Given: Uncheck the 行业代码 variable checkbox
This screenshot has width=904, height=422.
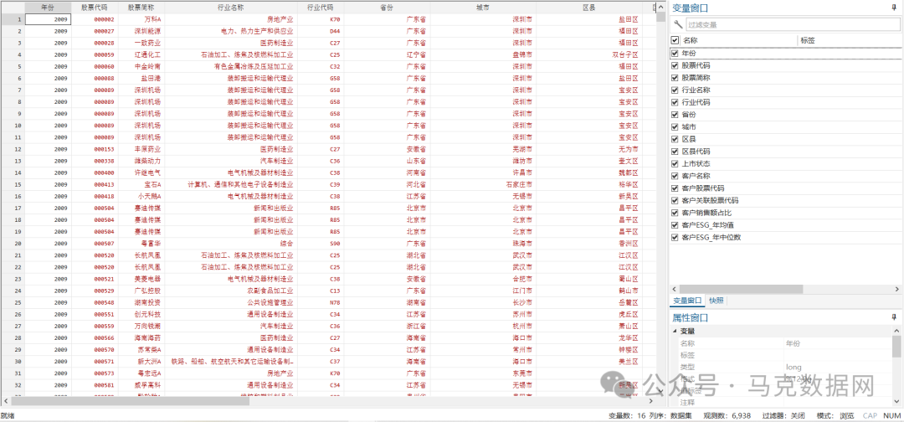Looking at the screenshot, I should click(x=675, y=102).
